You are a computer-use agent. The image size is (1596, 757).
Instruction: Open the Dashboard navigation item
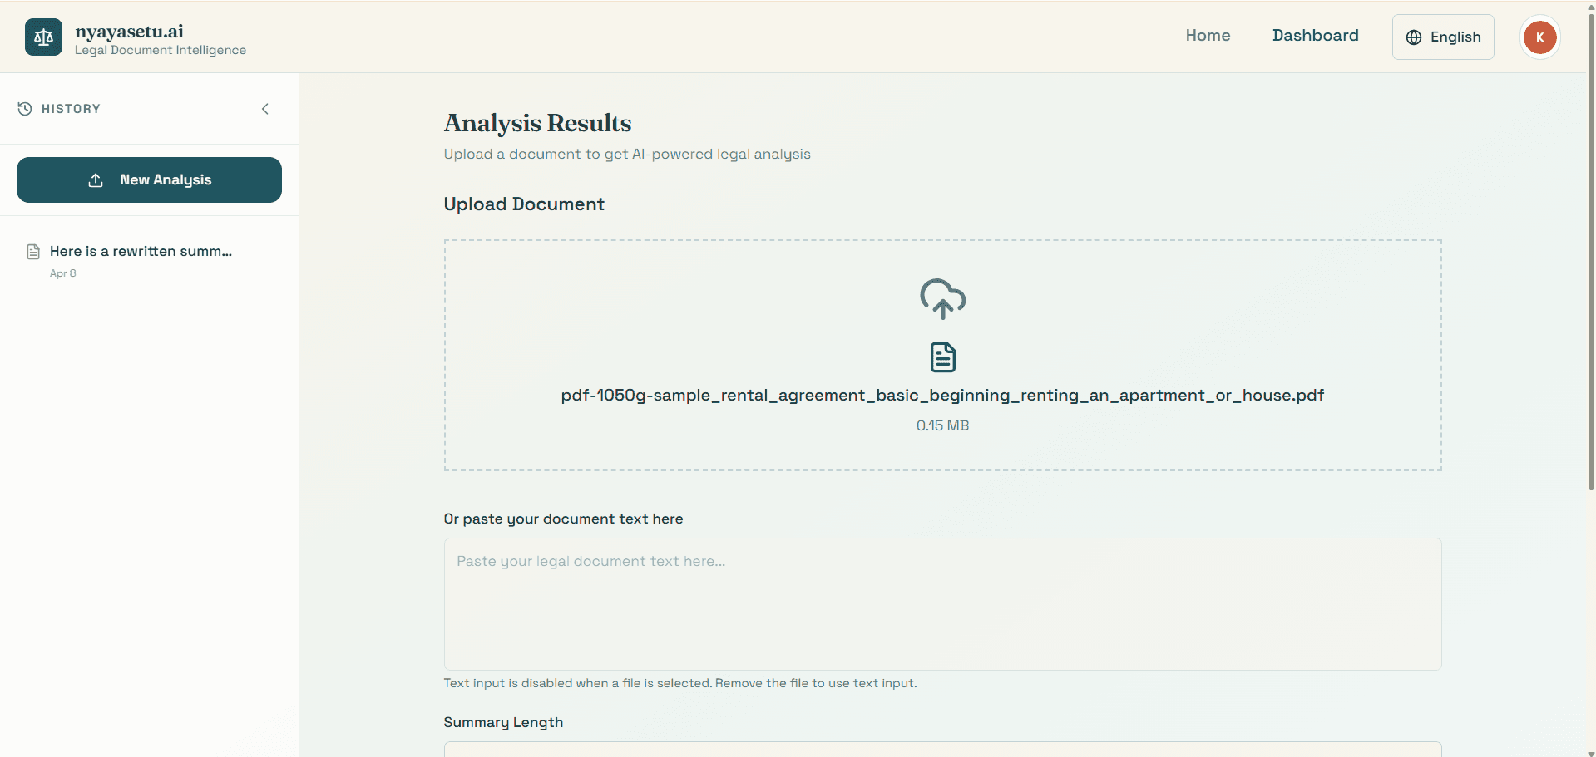point(1315,36)
